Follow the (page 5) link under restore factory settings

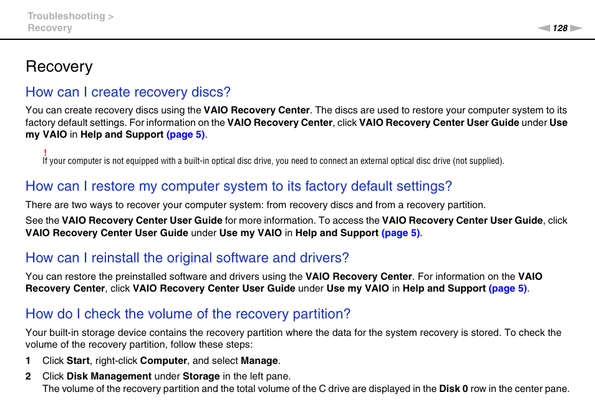400,232
